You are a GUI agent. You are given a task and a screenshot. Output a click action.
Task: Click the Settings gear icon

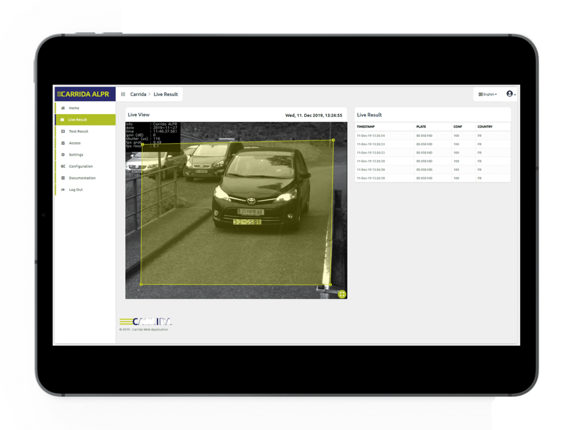pos(63,155)
